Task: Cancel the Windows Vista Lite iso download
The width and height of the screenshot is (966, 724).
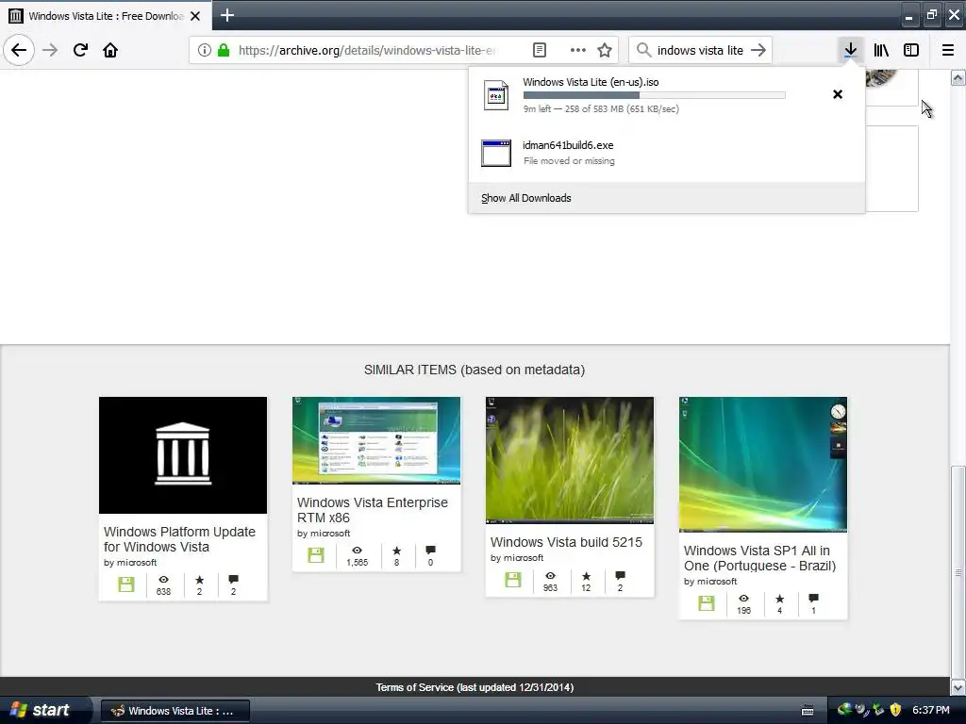Action: click(838, 94)
